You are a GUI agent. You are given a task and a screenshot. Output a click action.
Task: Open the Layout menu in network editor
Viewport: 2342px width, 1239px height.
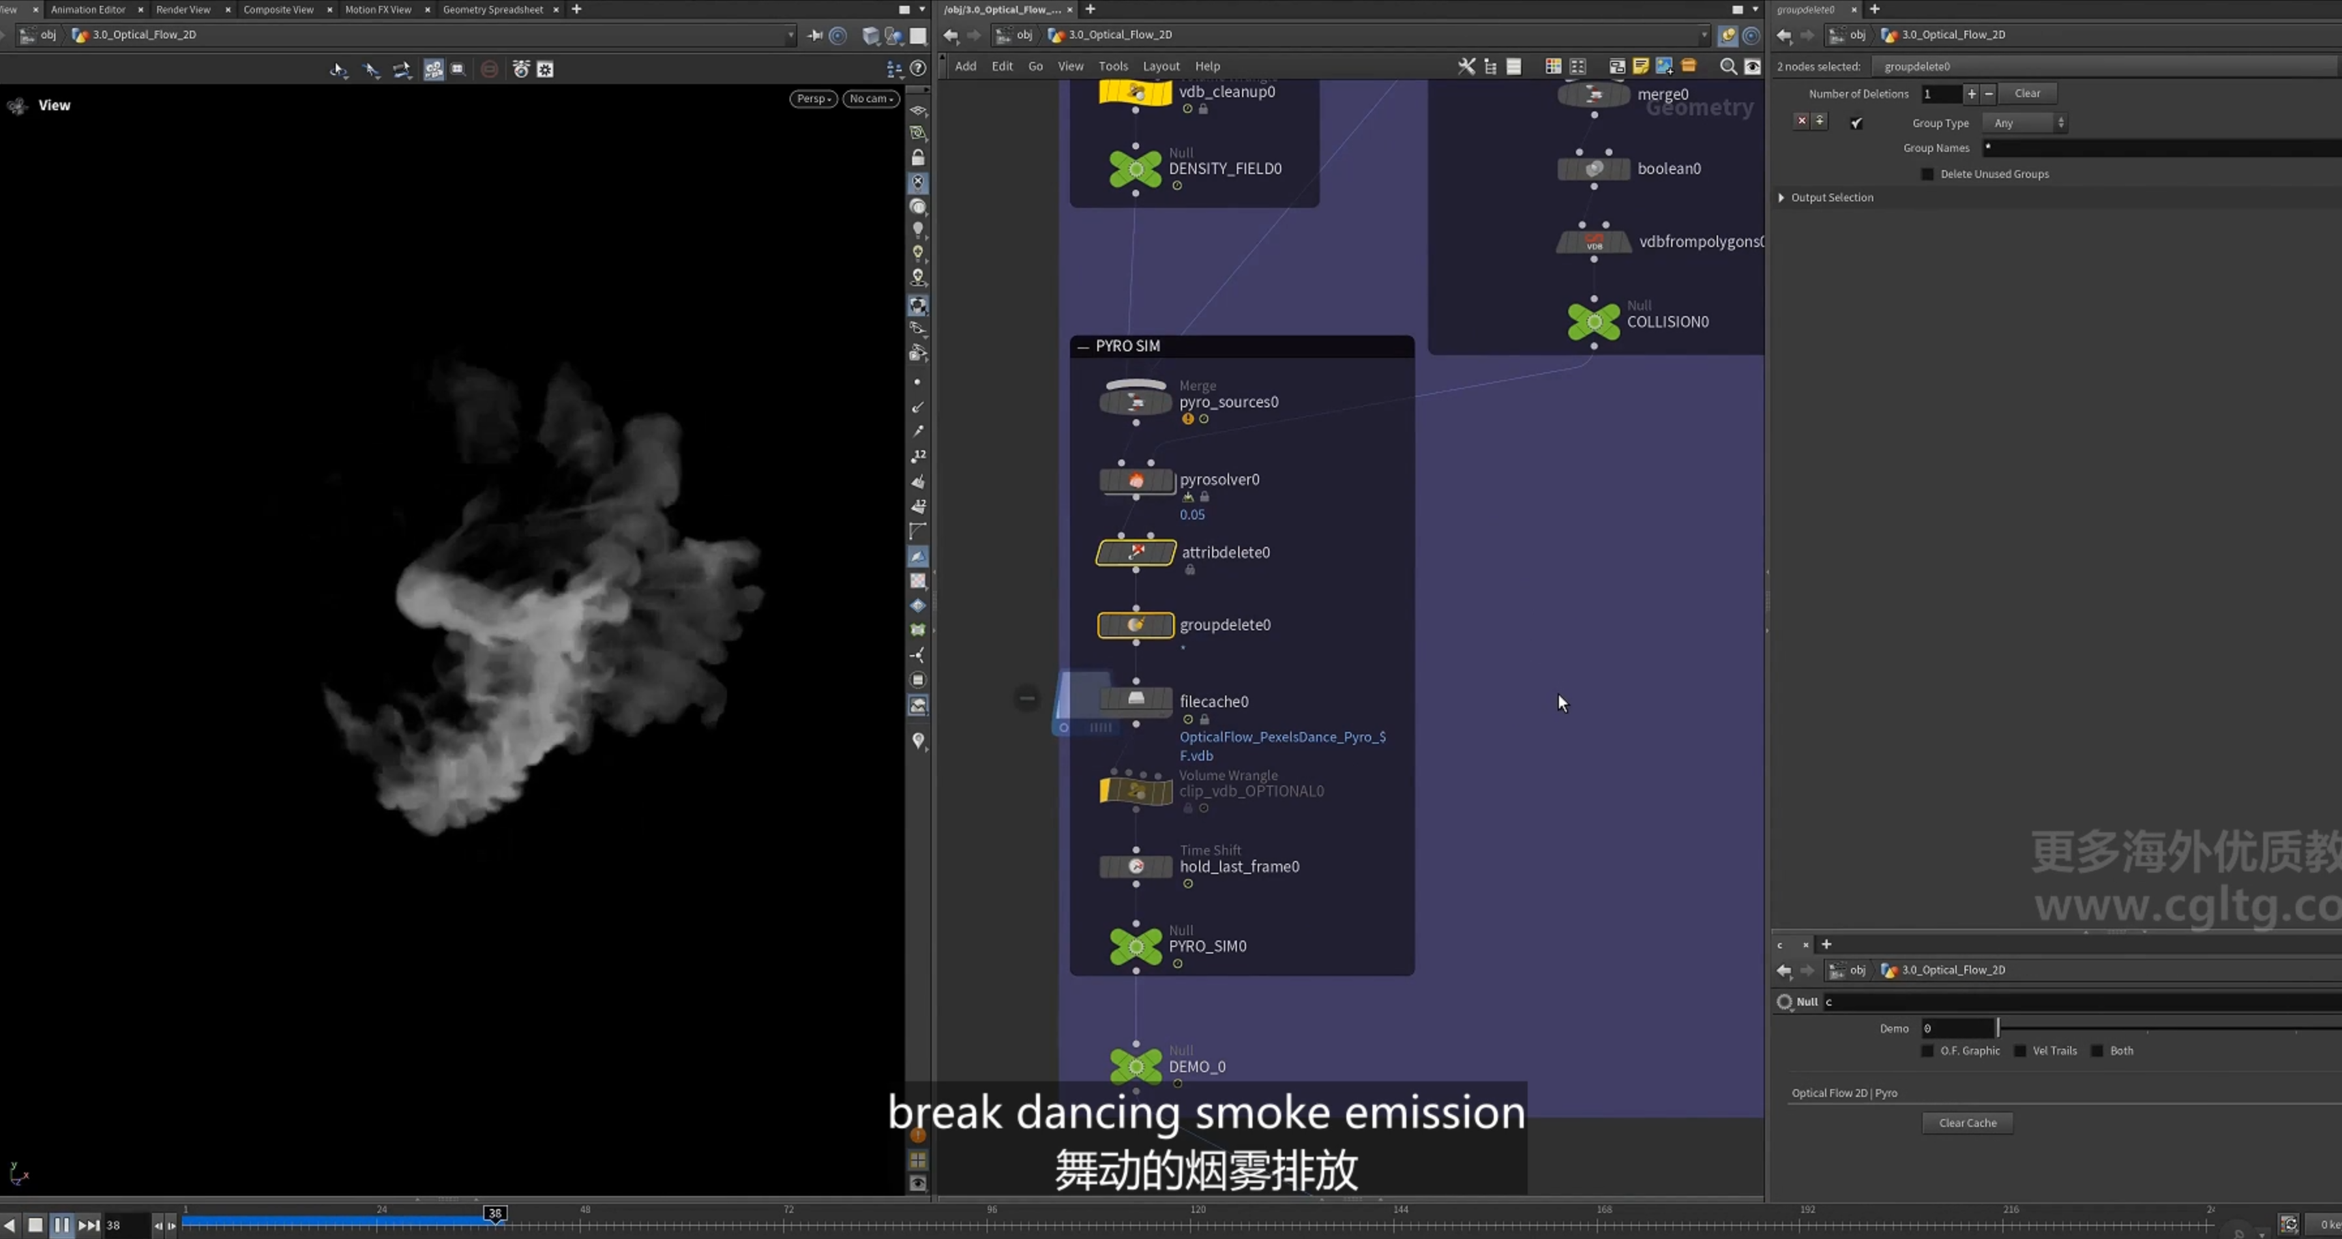tap(1160, 66)
